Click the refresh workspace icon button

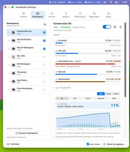(x=121, y=27)
